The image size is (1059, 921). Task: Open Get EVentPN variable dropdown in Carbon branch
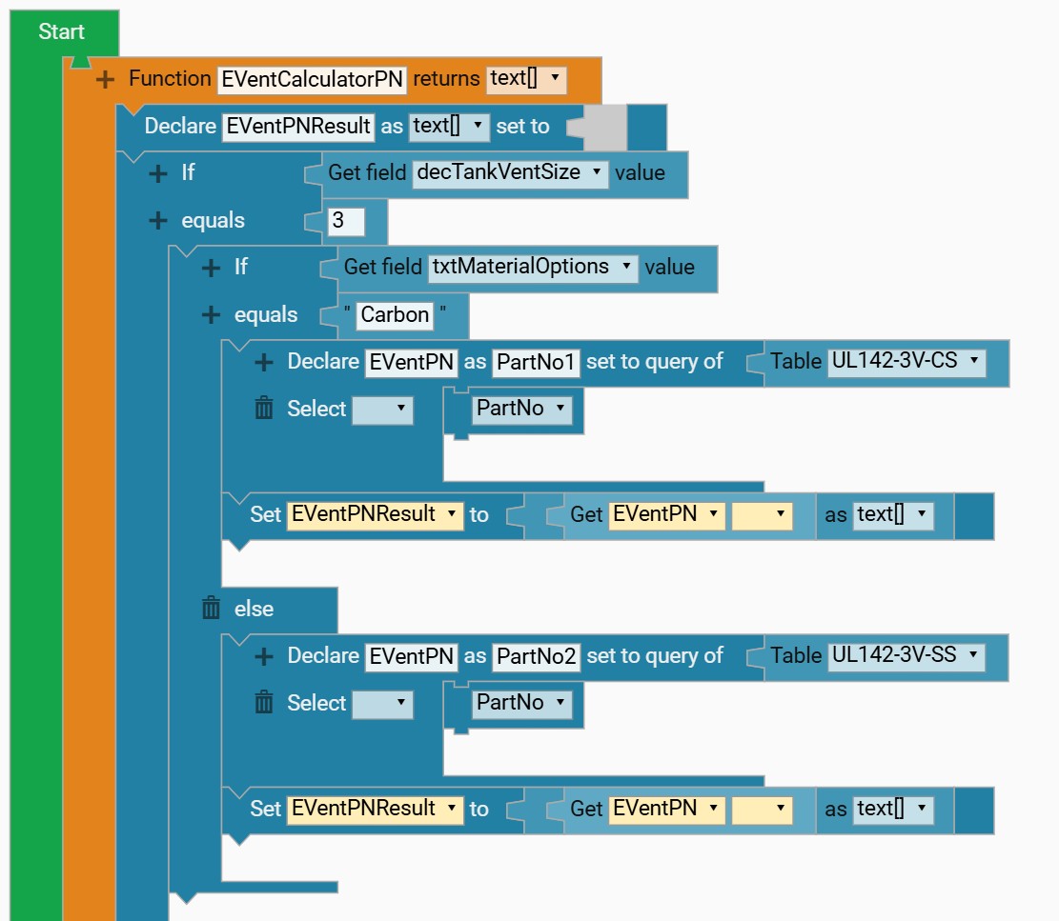[x=666, y=515]
